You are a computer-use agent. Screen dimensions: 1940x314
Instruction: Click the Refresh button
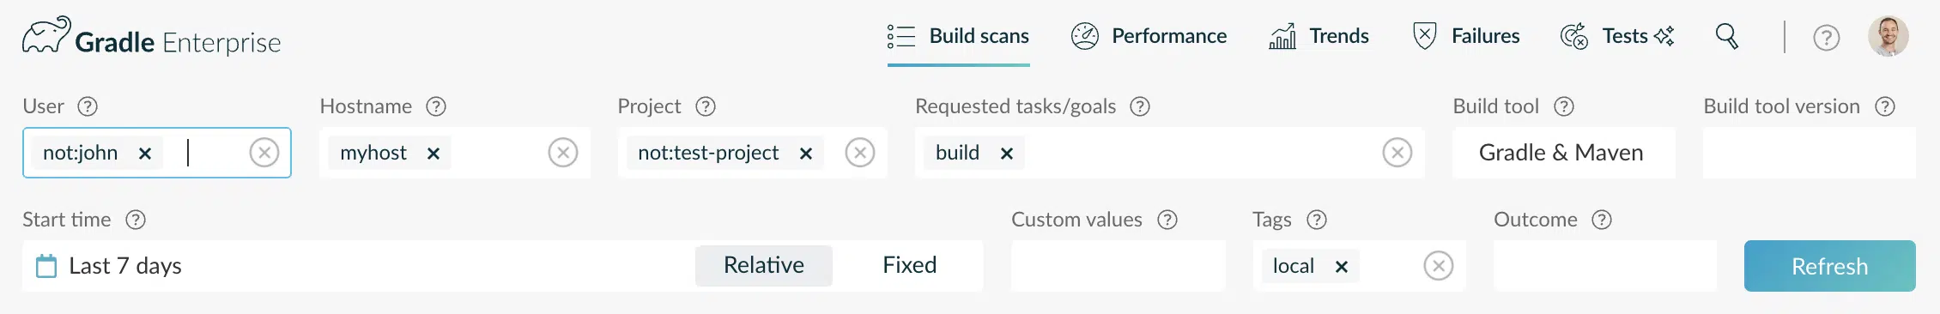pos(1829,266)
